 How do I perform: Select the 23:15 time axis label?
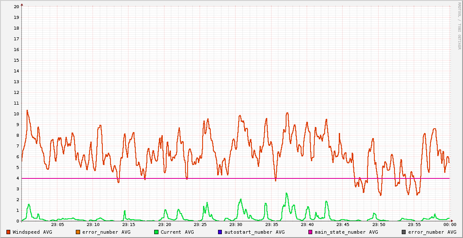[x=128, y=224]
